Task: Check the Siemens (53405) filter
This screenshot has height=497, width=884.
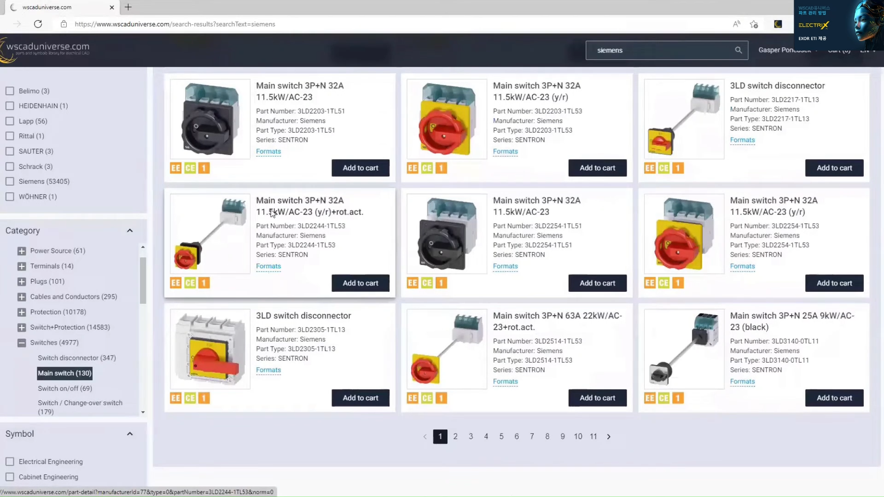Action: [x=10, y=182]
